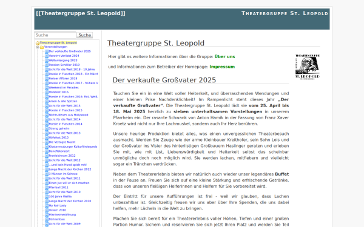Open Klosterneuburger Kulturförderpreis entry

pyautogui.click(x=73, y=146)
